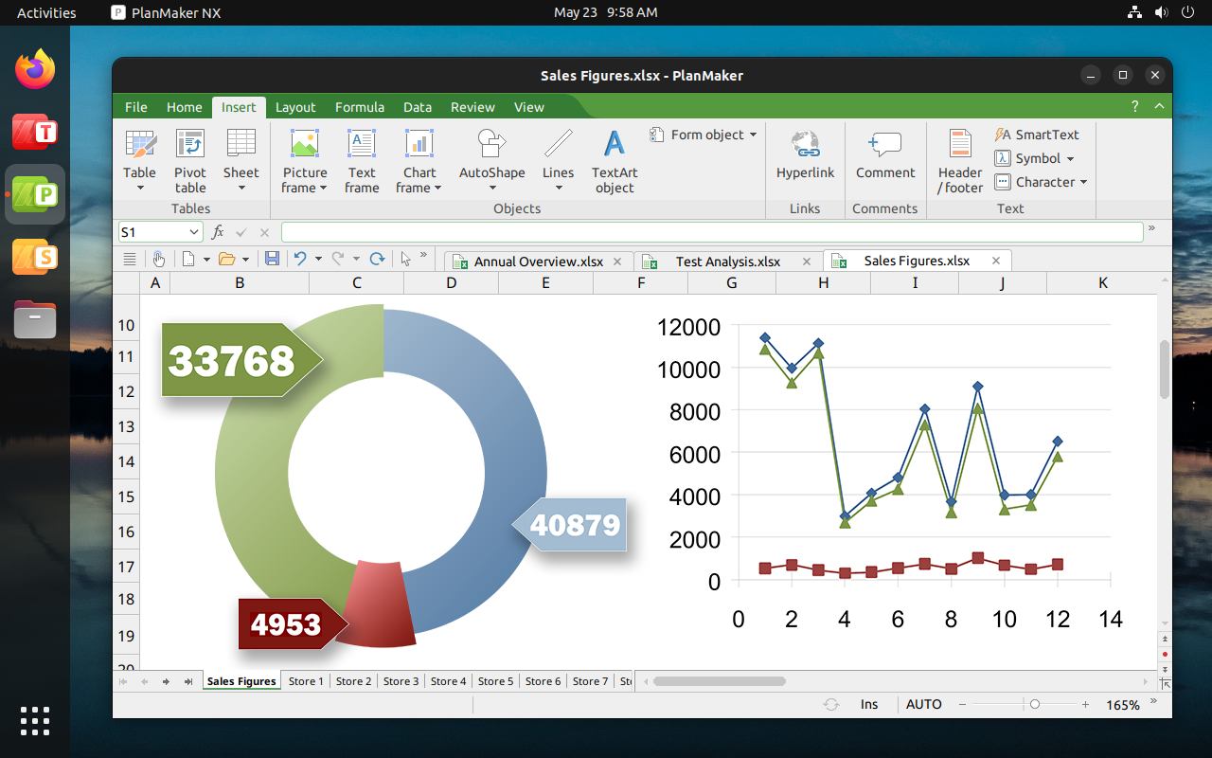Open Files manager from the dock
Viewport: 1212px width, 758px height.
[x=35, y=319]
